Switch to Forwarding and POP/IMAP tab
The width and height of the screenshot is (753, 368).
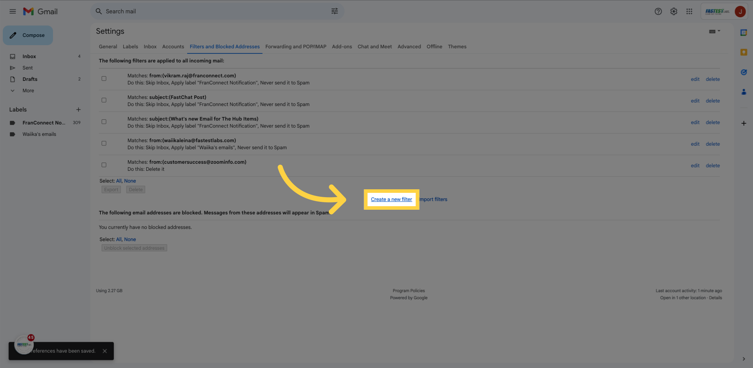tap(296, 47)
